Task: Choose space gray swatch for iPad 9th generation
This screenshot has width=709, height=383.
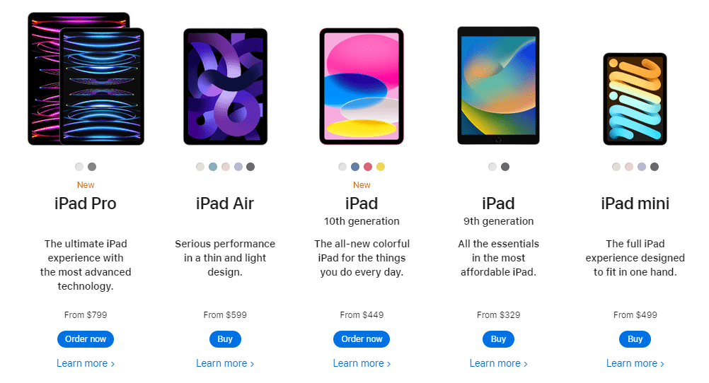Action: point(505,167)
